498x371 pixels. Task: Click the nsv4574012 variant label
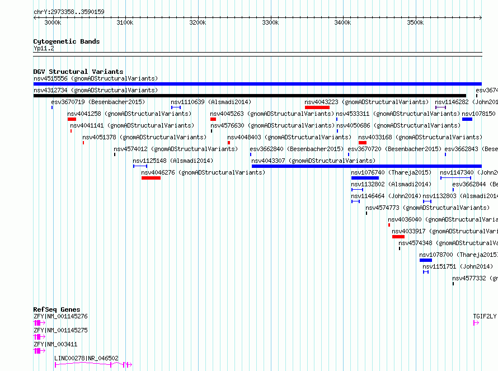click(176, 149)
